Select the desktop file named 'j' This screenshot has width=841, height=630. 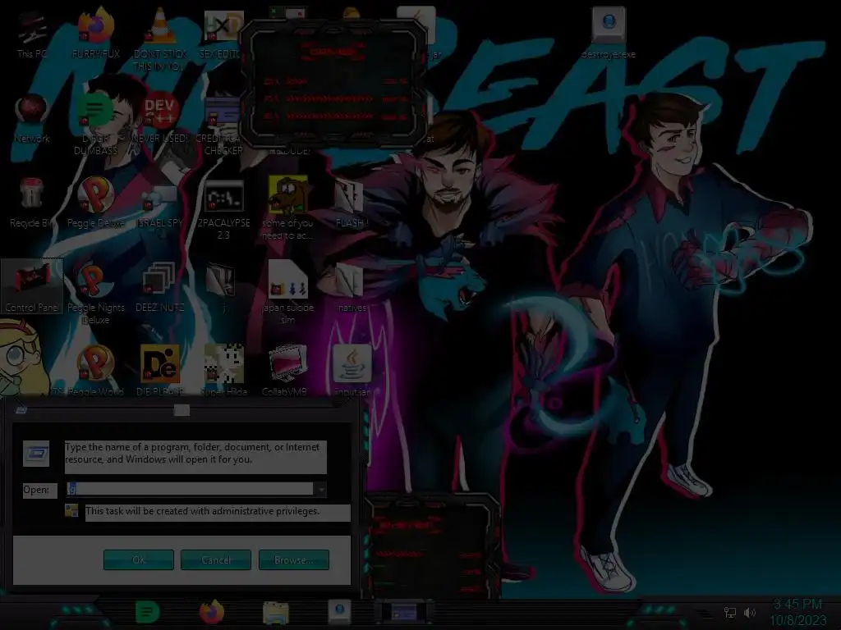pyautogui.click(x=223, y=287)
